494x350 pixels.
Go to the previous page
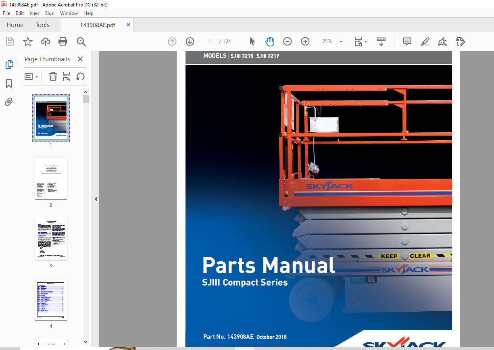172,42
